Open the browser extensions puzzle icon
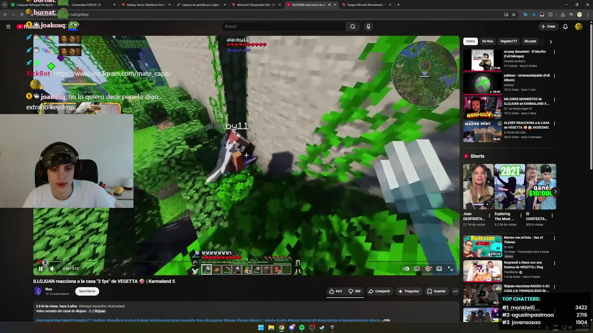The image size is (593, 333). (x=550, y=14)
